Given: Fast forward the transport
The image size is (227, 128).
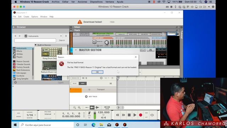Looking at the screenshot, I should pyautogui.click(x=123, y=115).
